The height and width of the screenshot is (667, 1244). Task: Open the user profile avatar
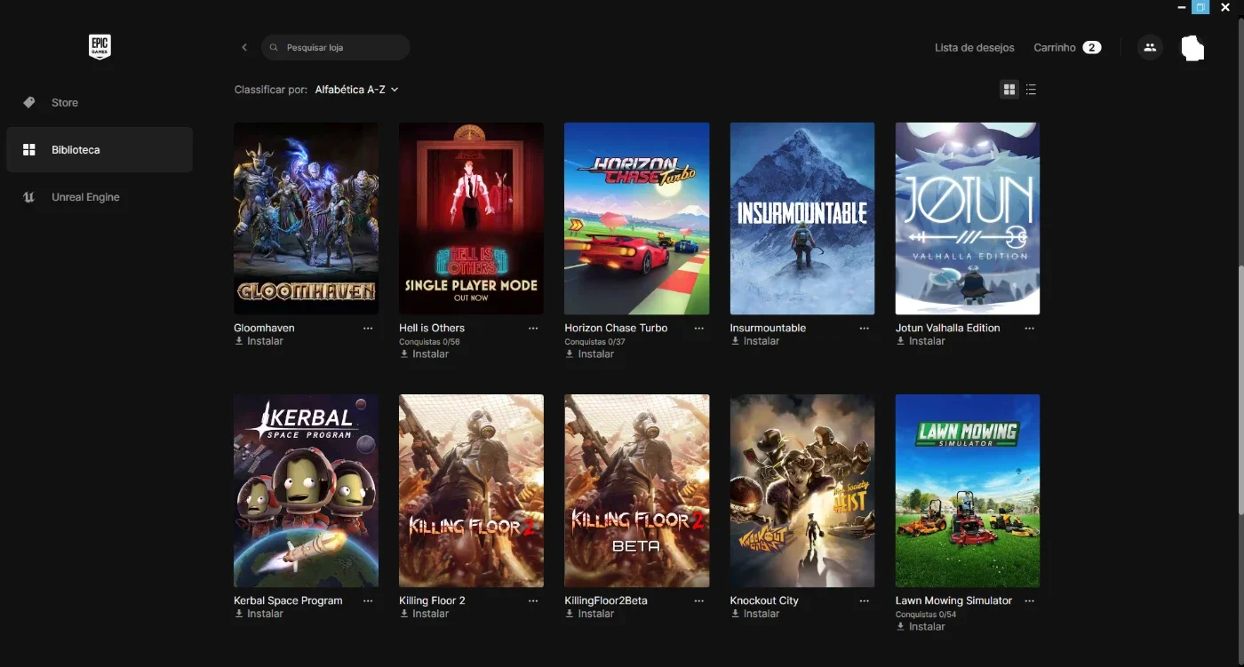tap(1192, 48)
